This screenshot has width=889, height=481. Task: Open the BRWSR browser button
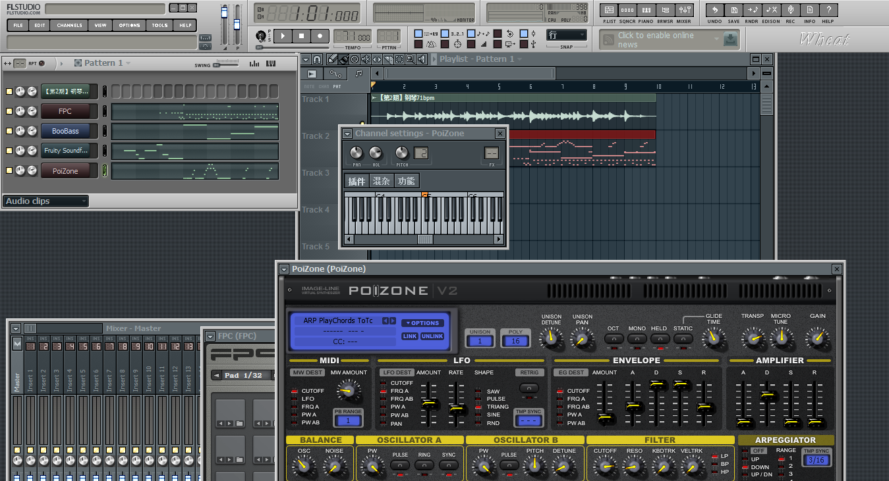pyautogui.click(x=666, y=11)
